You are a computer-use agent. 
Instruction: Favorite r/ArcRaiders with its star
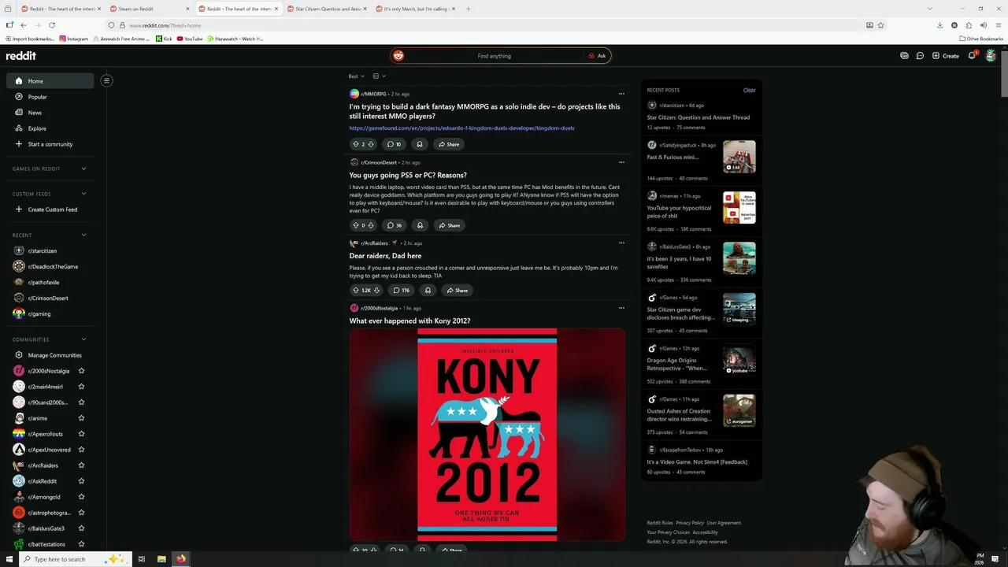(x=81, y=465)
